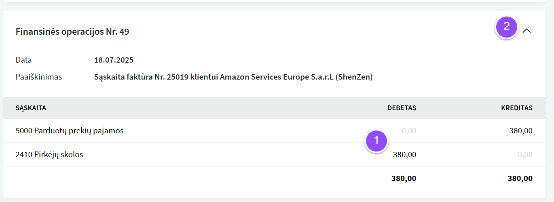Select the 2410 Pirkėjų skolos account
Image resolution: width=554 pixels, height=202 pixels.
coord(49,154)
